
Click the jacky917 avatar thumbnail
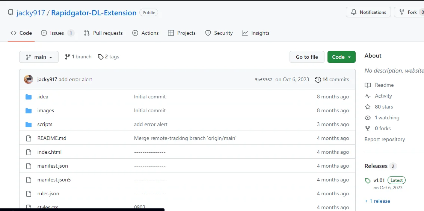tap(29, 79)
